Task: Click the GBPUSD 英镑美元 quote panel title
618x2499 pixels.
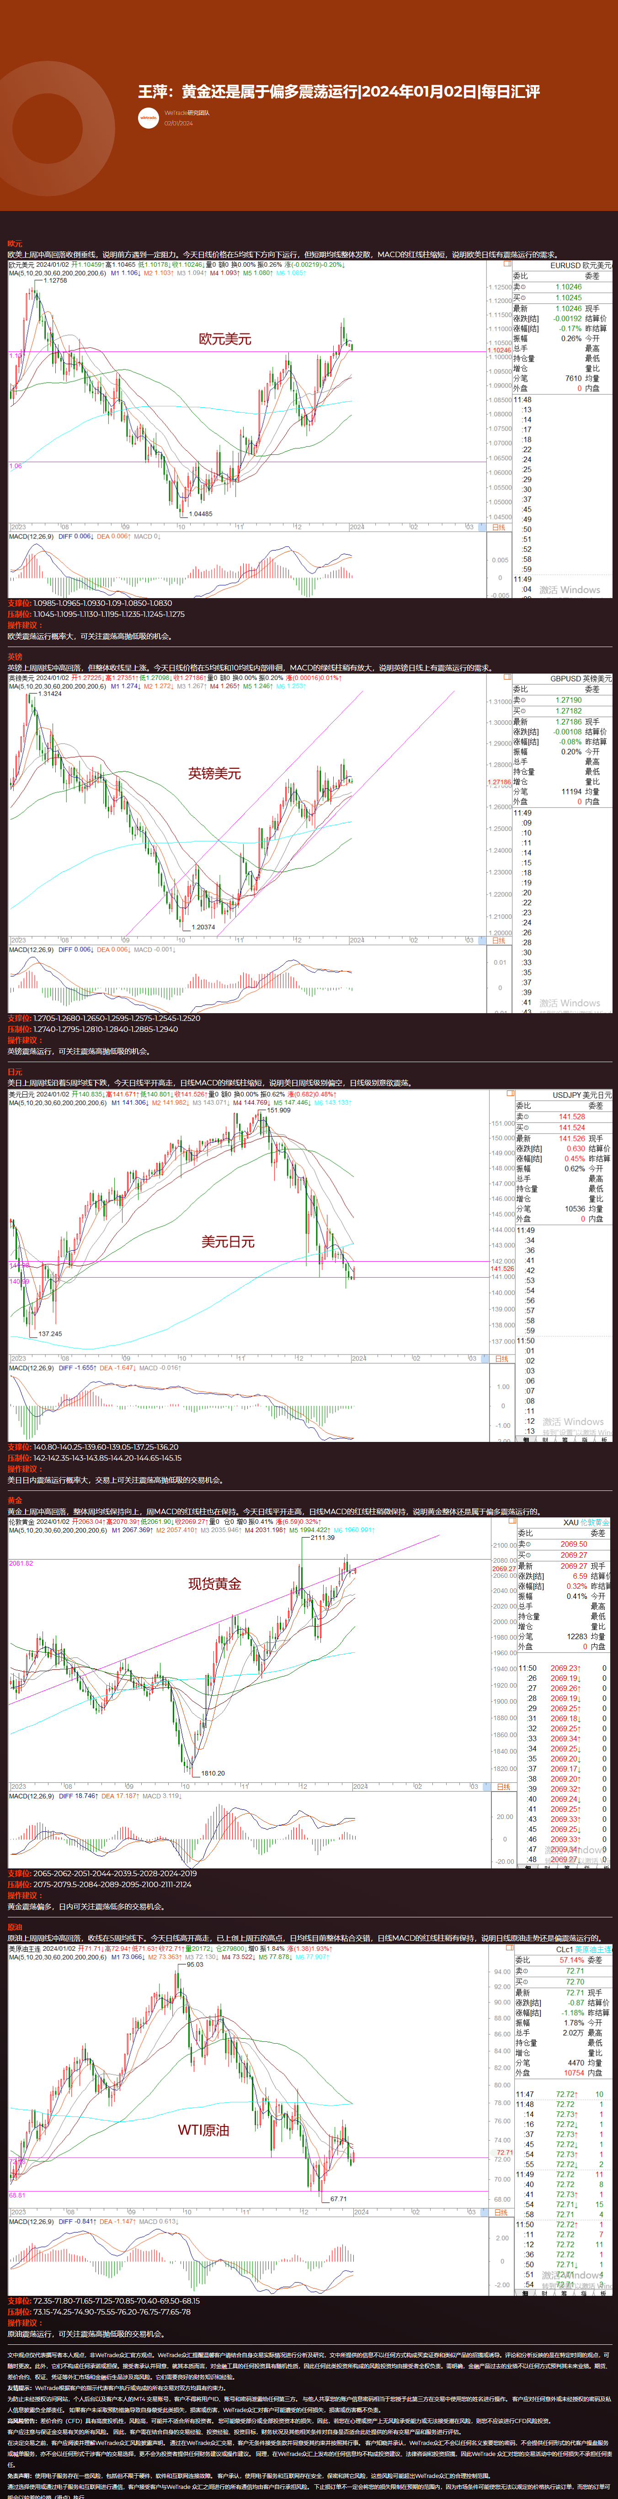Action: pos(580,679)
